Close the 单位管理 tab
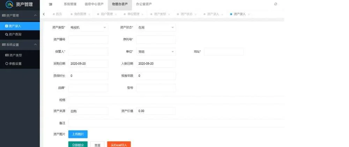Screen dimensions: 349x147 142,14
